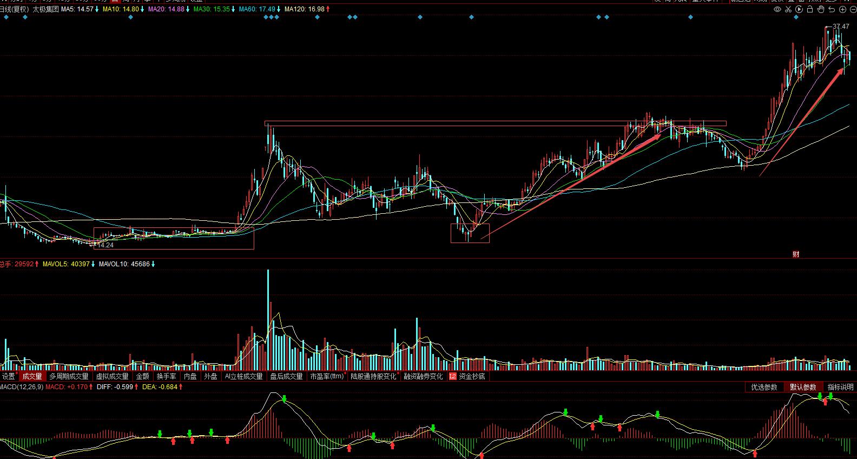Select the 换手率 indicator tab
The height and width of the screenshot is (459, 857).
click(166, 376)
